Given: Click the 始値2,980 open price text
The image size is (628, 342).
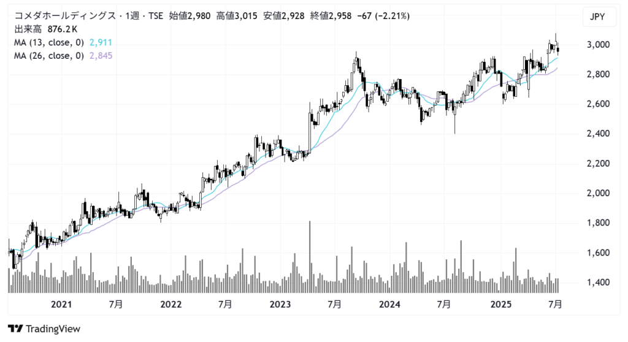Looking at the screenshot, I should pyautogui.click(x=190, y=16).
